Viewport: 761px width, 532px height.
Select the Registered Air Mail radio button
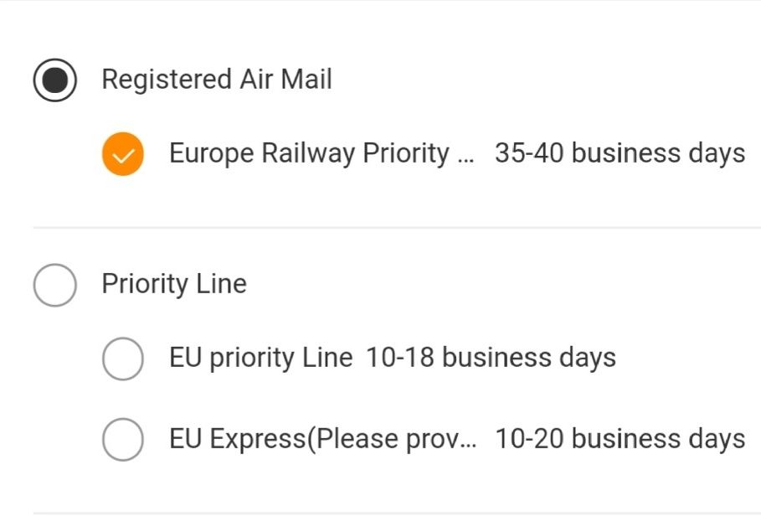tap(55, 80)
